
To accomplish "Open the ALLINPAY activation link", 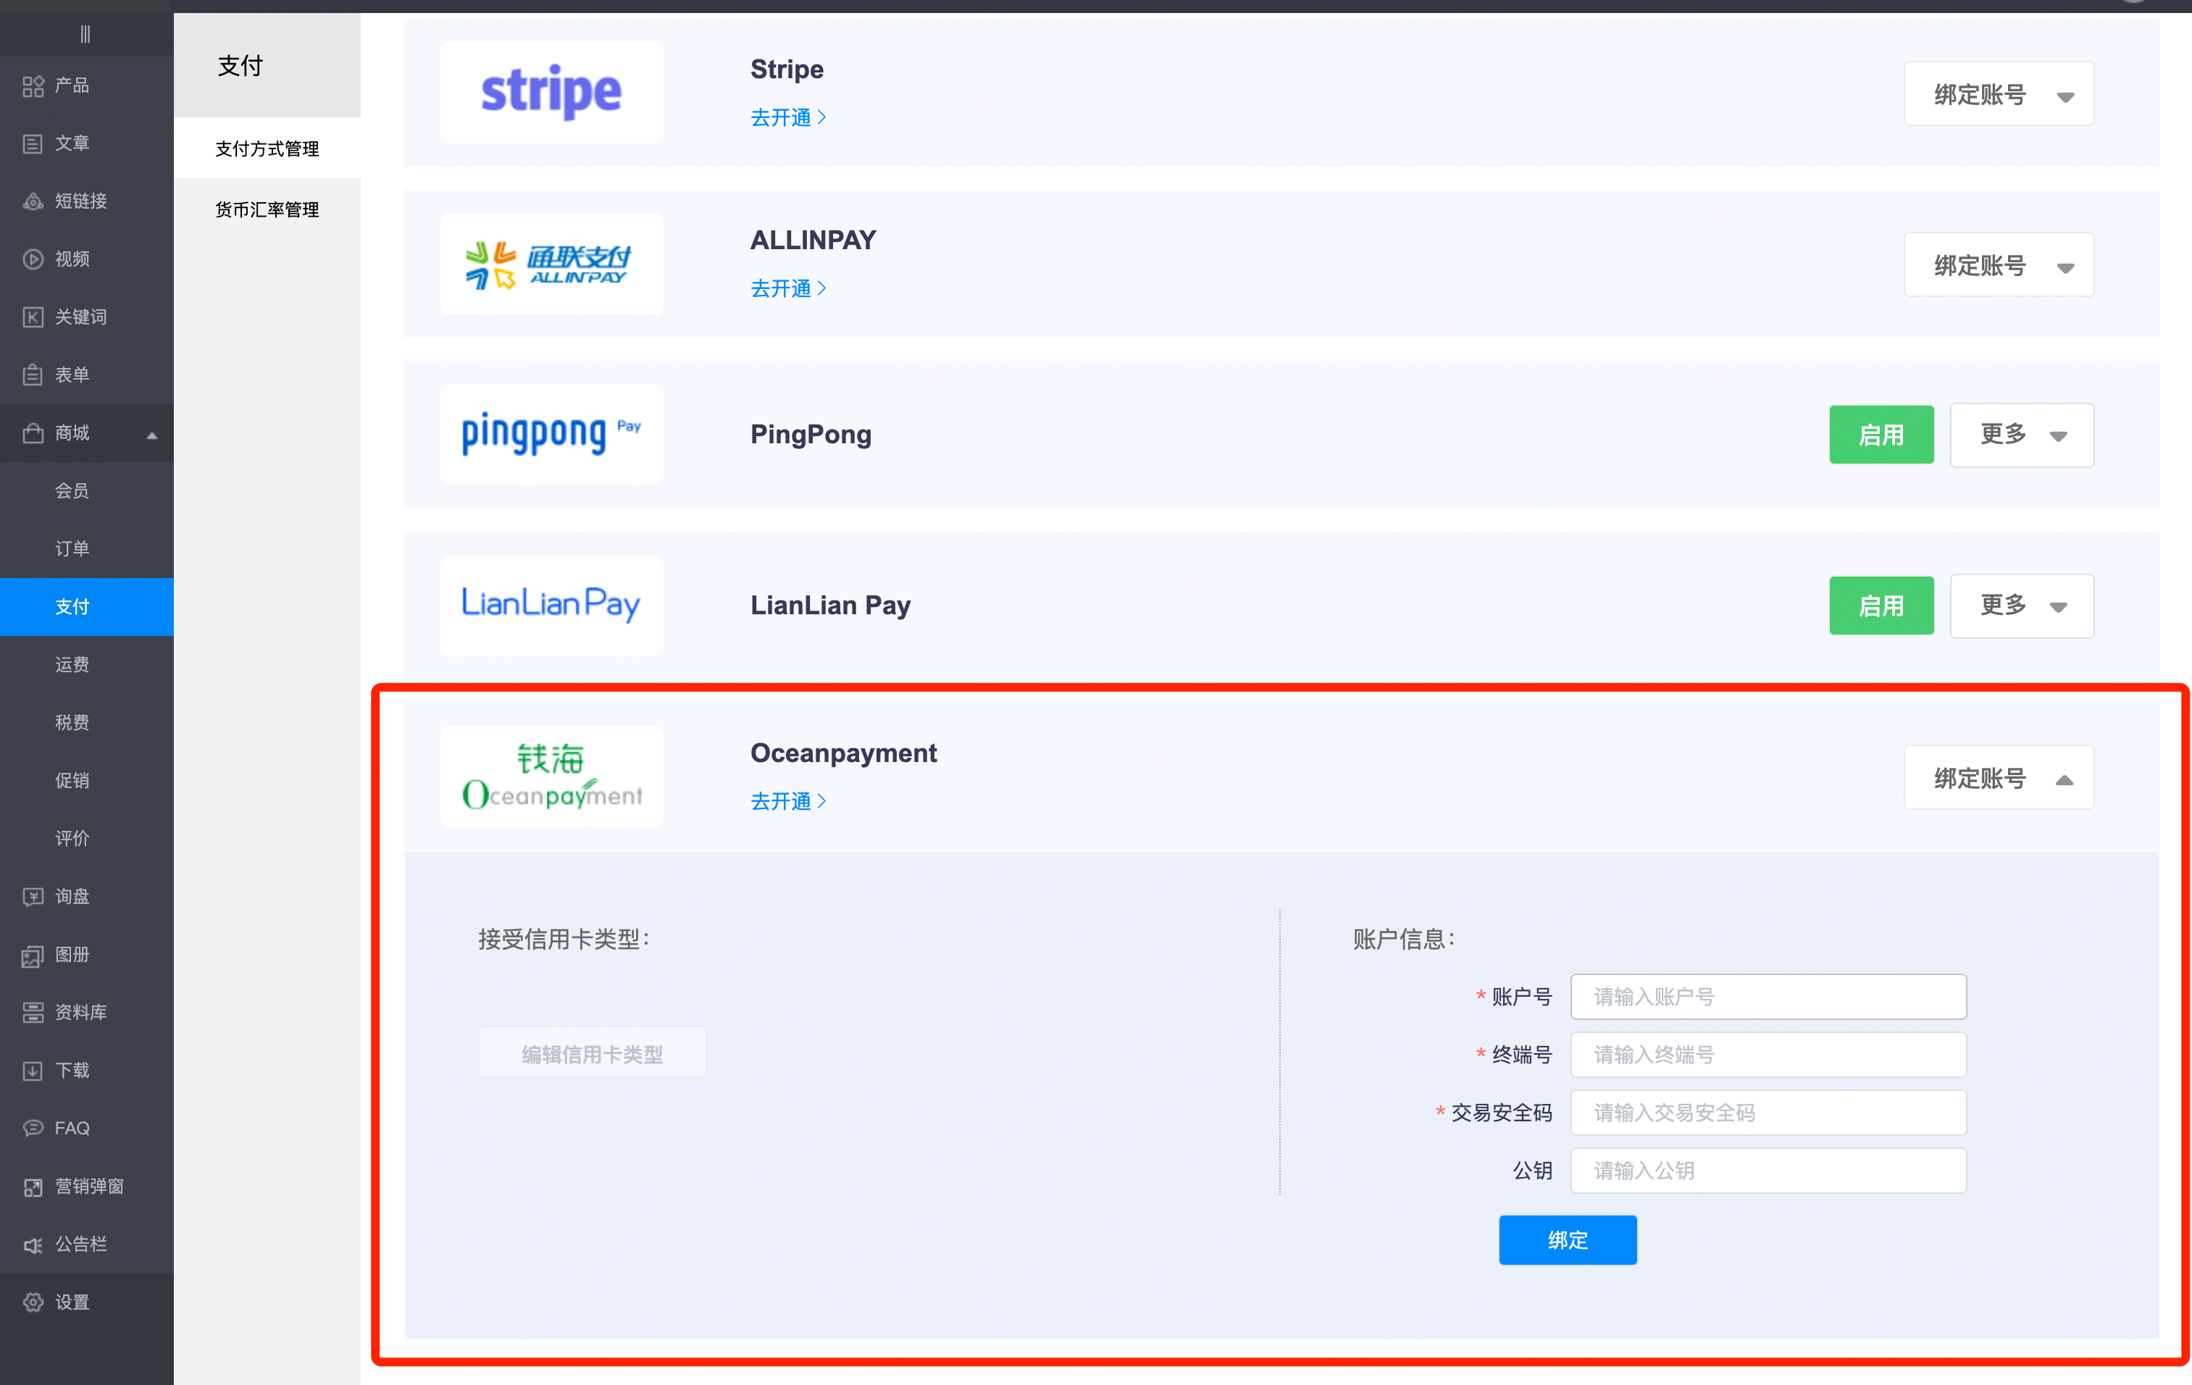I will point(787,289).
